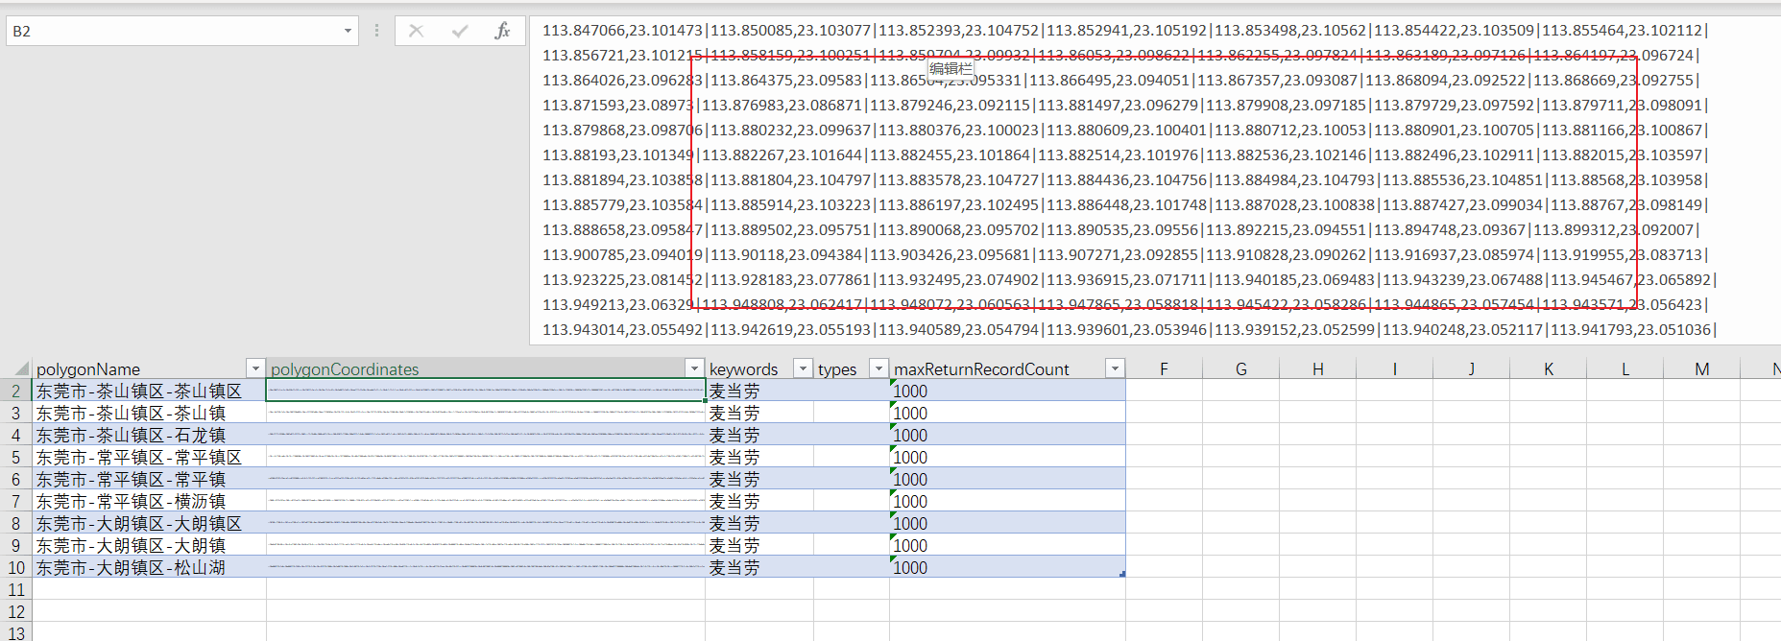Open the polygonCoordinates filter dropdown

coord(694,368)
